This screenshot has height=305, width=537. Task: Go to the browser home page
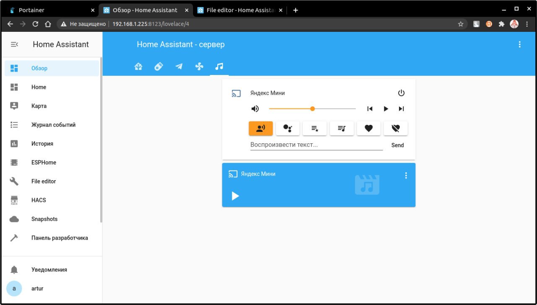[48, 24]
